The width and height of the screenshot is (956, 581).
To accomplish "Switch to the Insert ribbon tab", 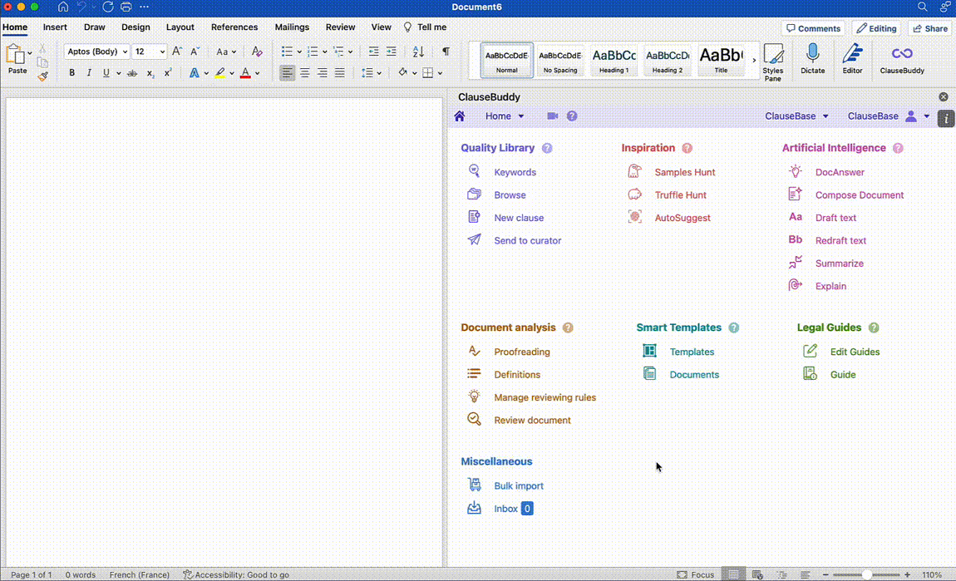I will 55,27.
